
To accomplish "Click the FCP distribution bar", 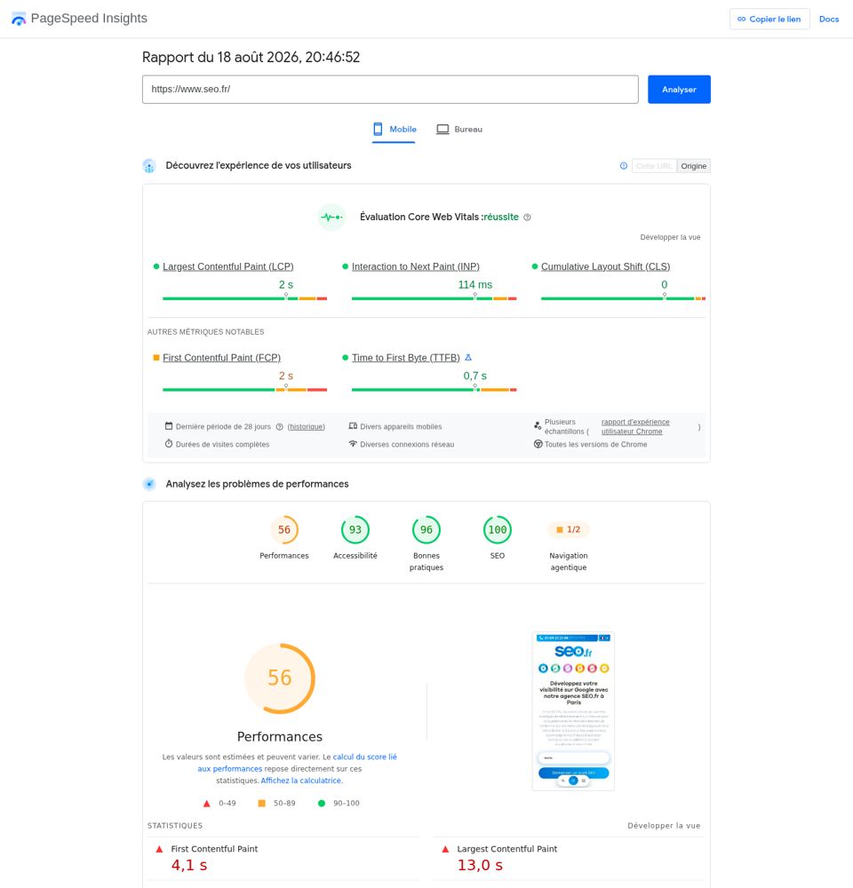I will [245, 390].
